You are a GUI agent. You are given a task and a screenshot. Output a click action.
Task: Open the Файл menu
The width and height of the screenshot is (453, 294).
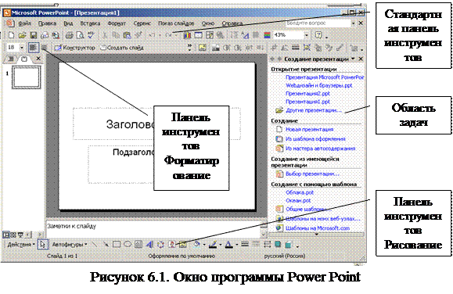click(x=24, y=23)
